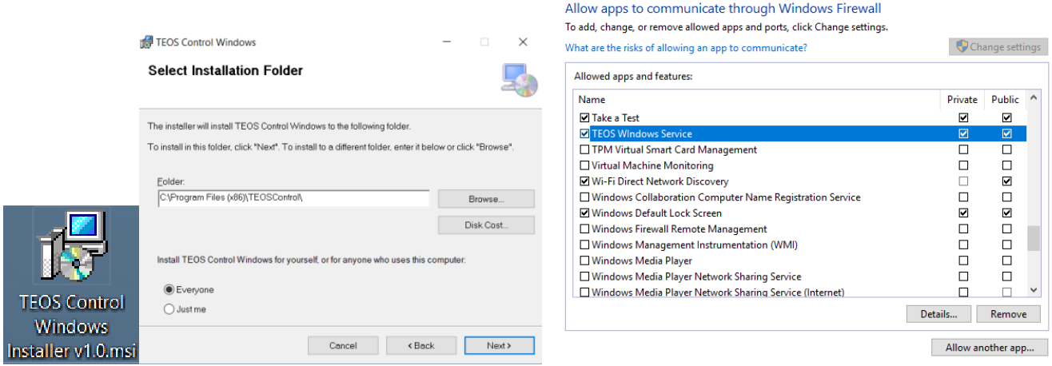Open the TEOS Control Windows Installer msi icon

pyautogui.click(x=69, y=253)
